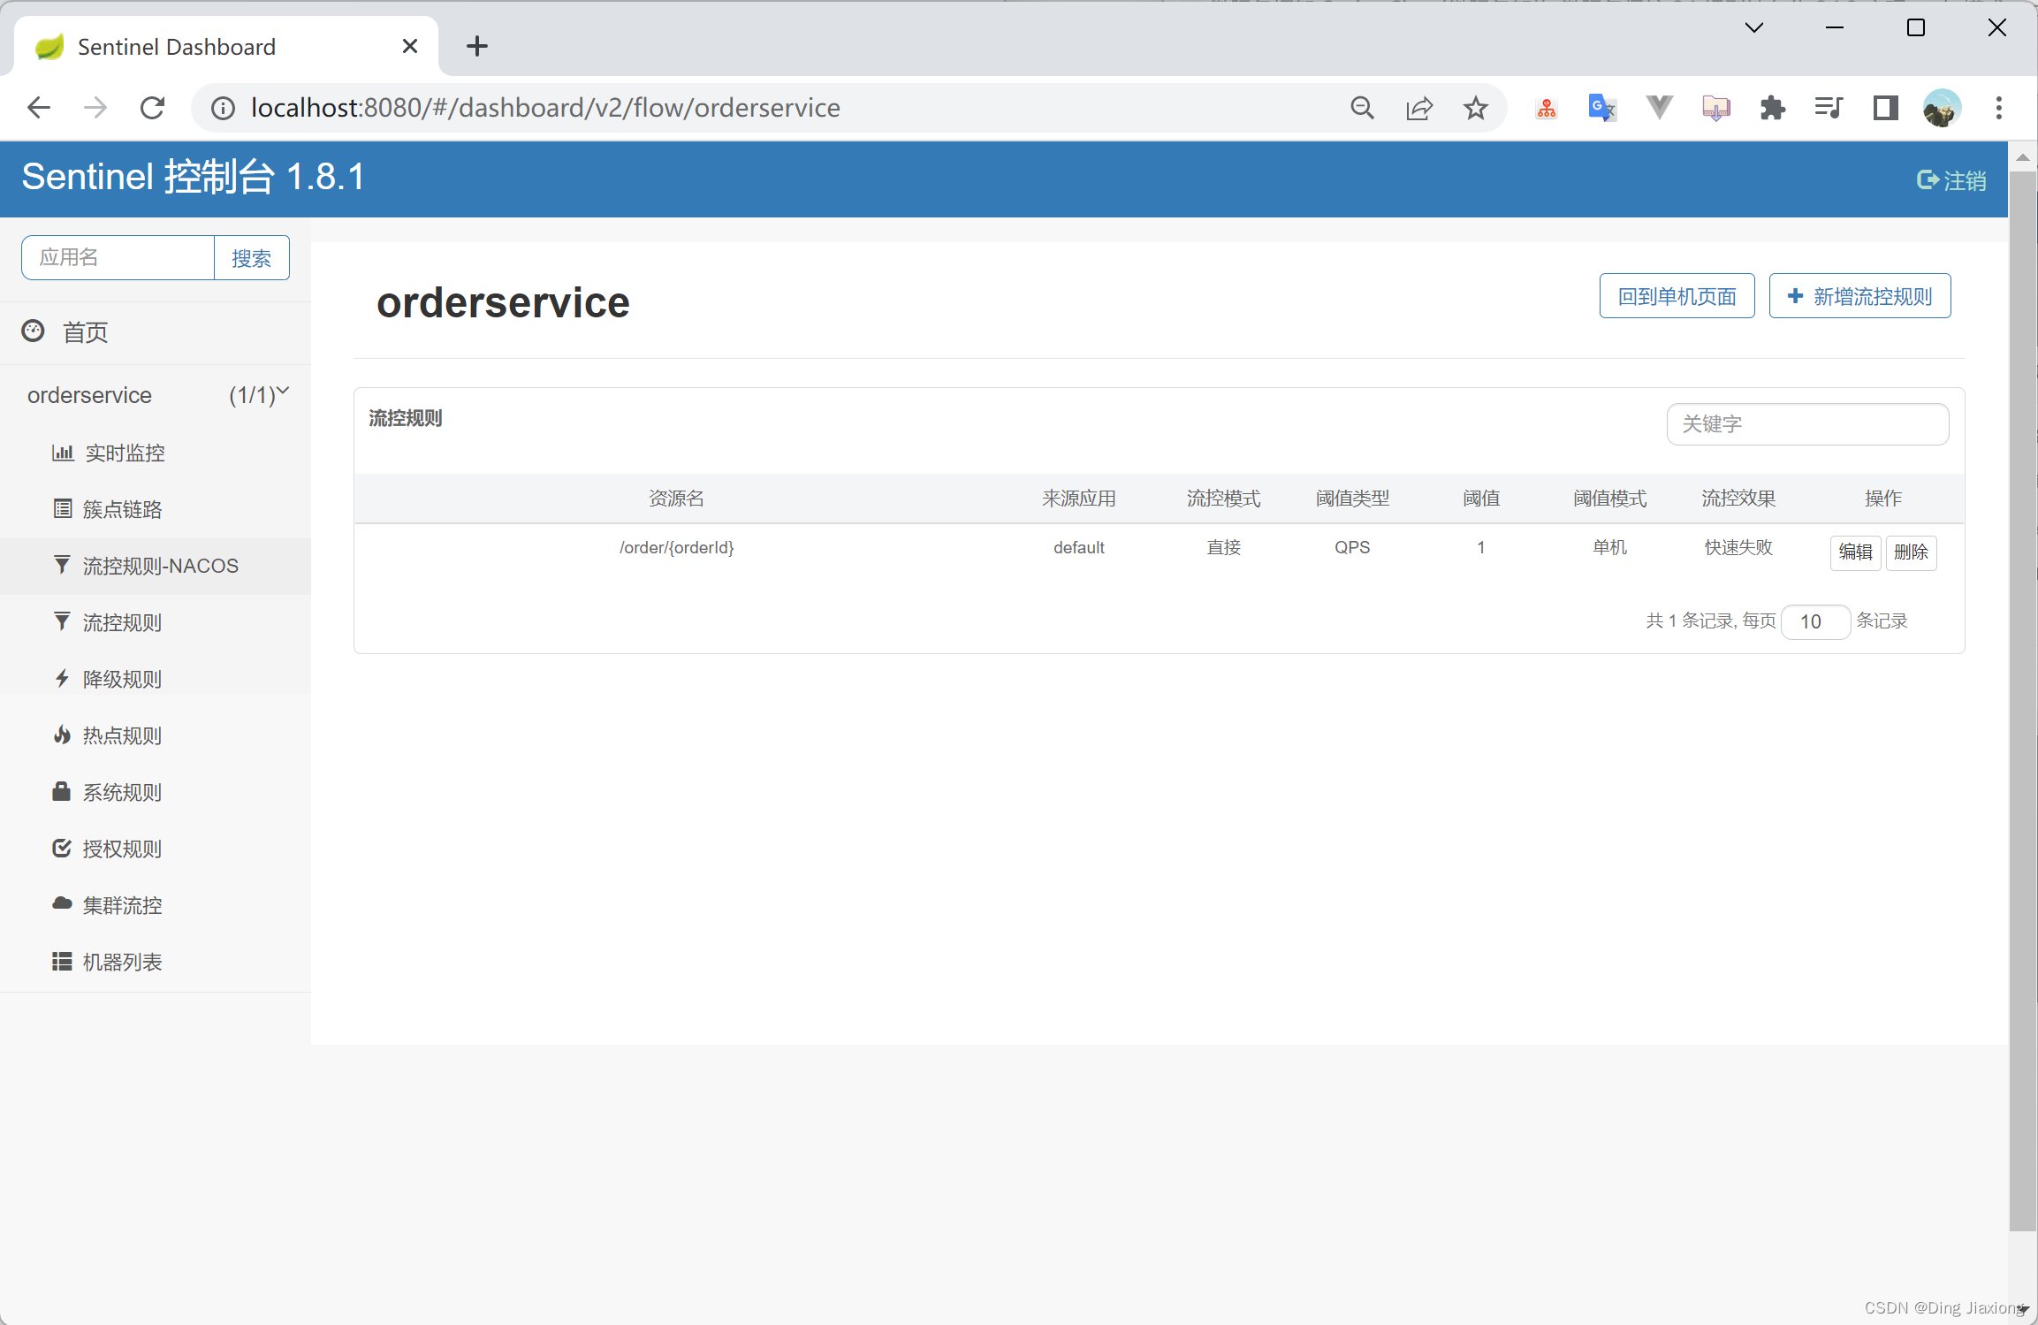The width and height of the screenshot is (2038, 1325).
Task: Open the tab search chevron
Action: pos(1754,28)
